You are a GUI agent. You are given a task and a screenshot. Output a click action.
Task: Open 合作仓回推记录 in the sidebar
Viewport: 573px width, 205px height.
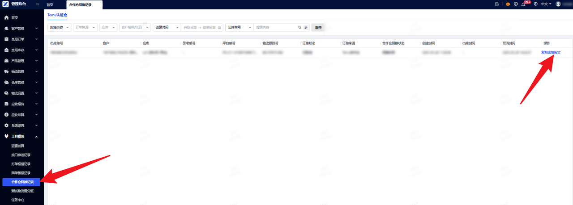[21, 182]
